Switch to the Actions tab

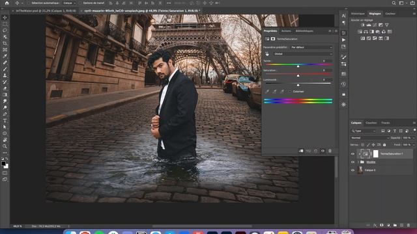(x=286, y=31)
